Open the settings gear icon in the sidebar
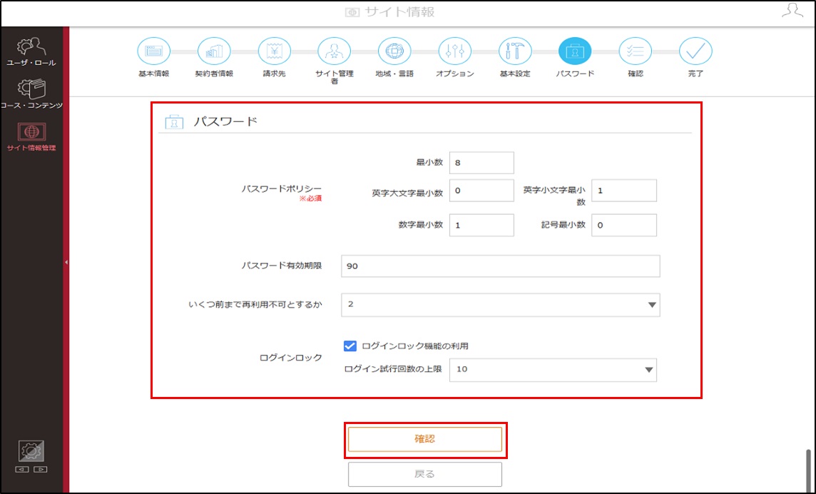 tap(31, 450)
